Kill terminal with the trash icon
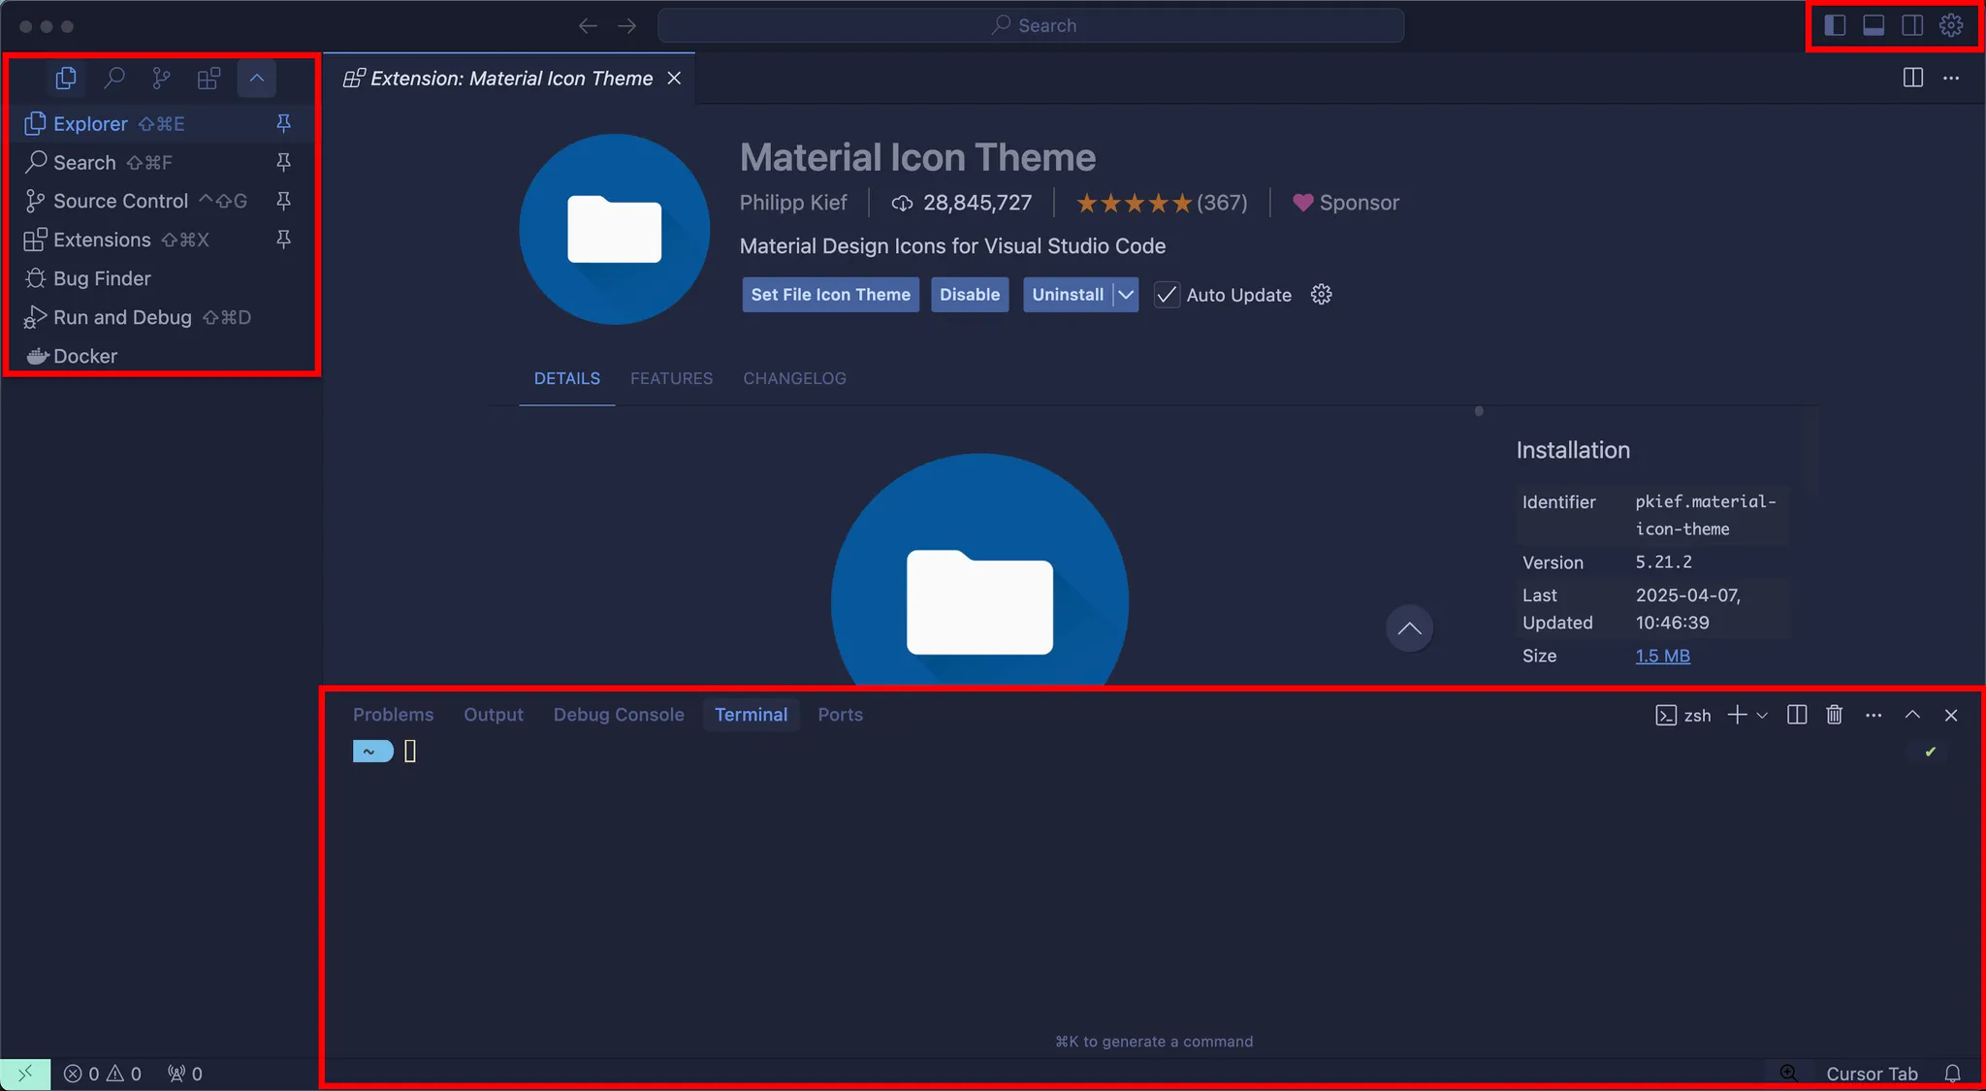Viewport: 1986px width, 1091px height. [x=1834, y=715]
